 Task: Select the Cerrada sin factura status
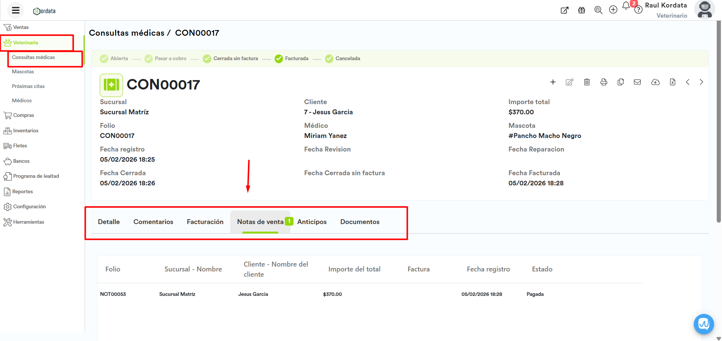230,59
